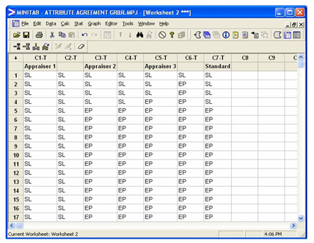Click the Show ReportPad icon
Screen dimensions: 314x243
coord(245,35)
